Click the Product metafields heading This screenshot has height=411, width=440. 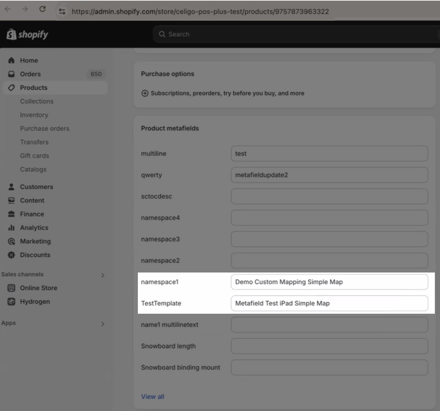pos(170,128)
